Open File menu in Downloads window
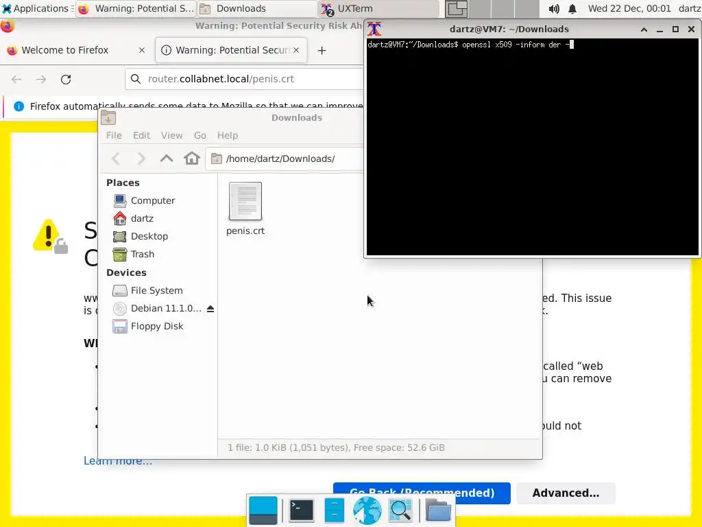This screenshot has width=702, height=527. point(114,135)
